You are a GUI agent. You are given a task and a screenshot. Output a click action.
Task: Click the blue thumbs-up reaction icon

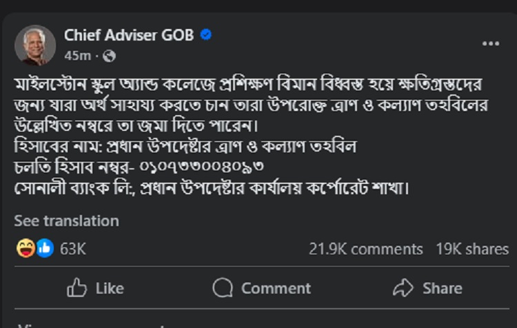(44, 249)
